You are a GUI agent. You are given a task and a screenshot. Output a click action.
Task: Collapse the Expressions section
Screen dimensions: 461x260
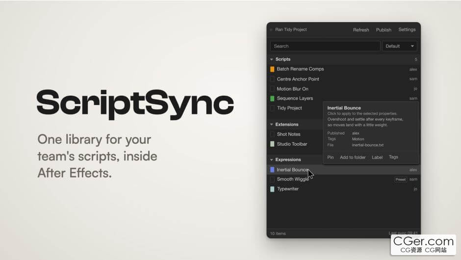[x=271, y=160]
